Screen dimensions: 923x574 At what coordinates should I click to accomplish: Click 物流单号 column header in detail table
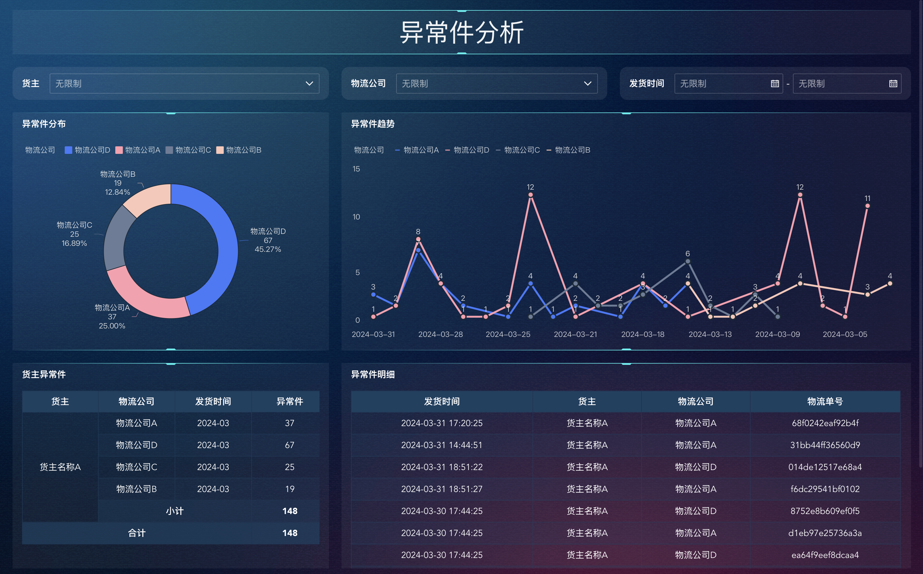point(825,401)
